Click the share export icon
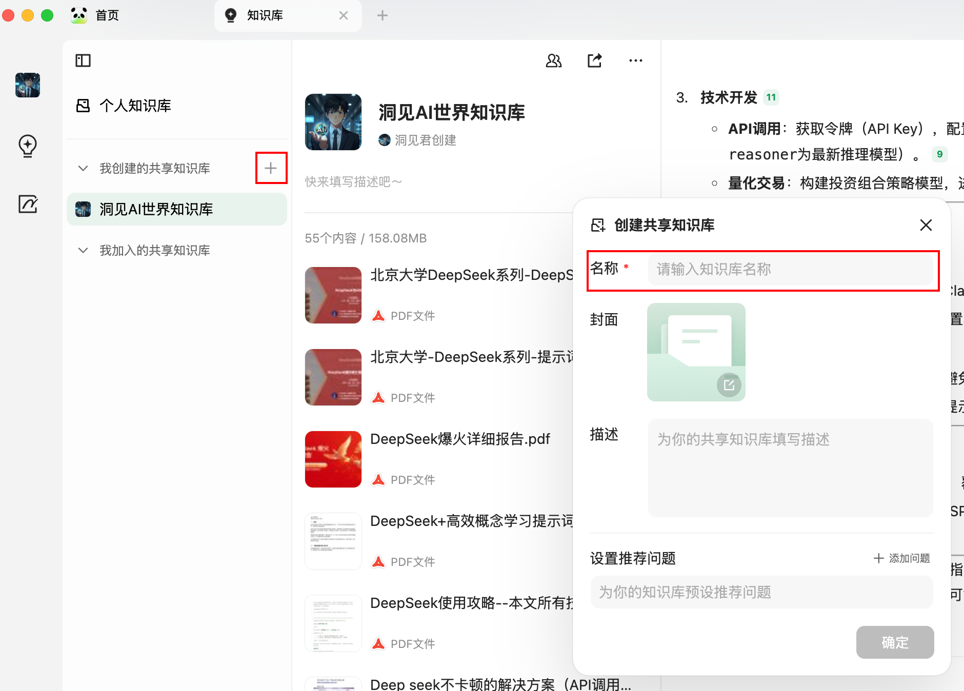The height and width of the screenshot is (691, 964). (595, 60)
